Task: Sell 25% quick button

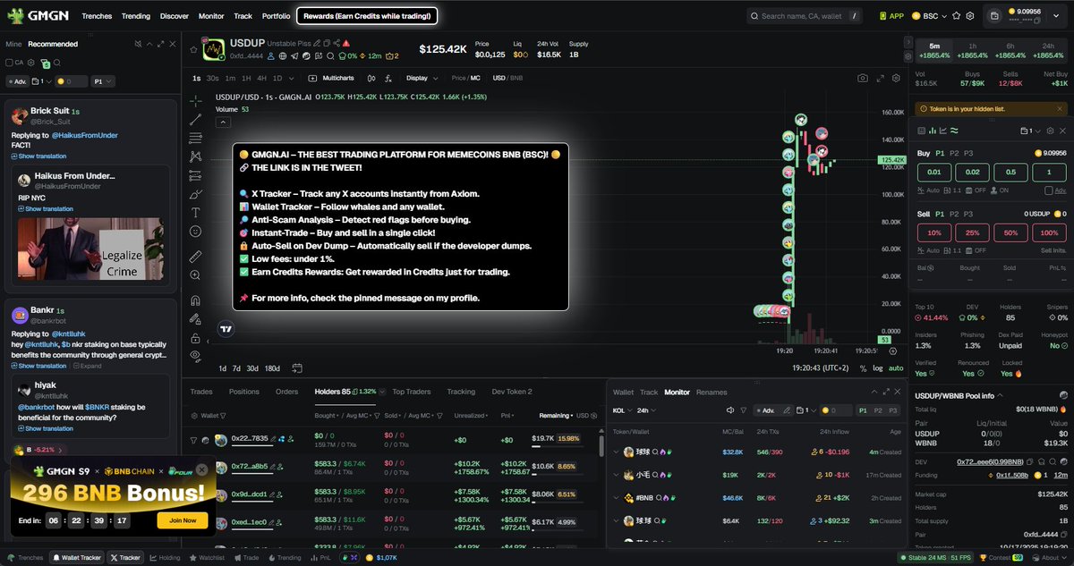Action: [973, 232]
